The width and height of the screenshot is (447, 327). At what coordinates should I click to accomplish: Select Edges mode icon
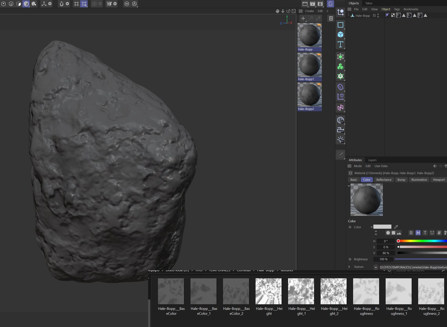click(11, 4)
